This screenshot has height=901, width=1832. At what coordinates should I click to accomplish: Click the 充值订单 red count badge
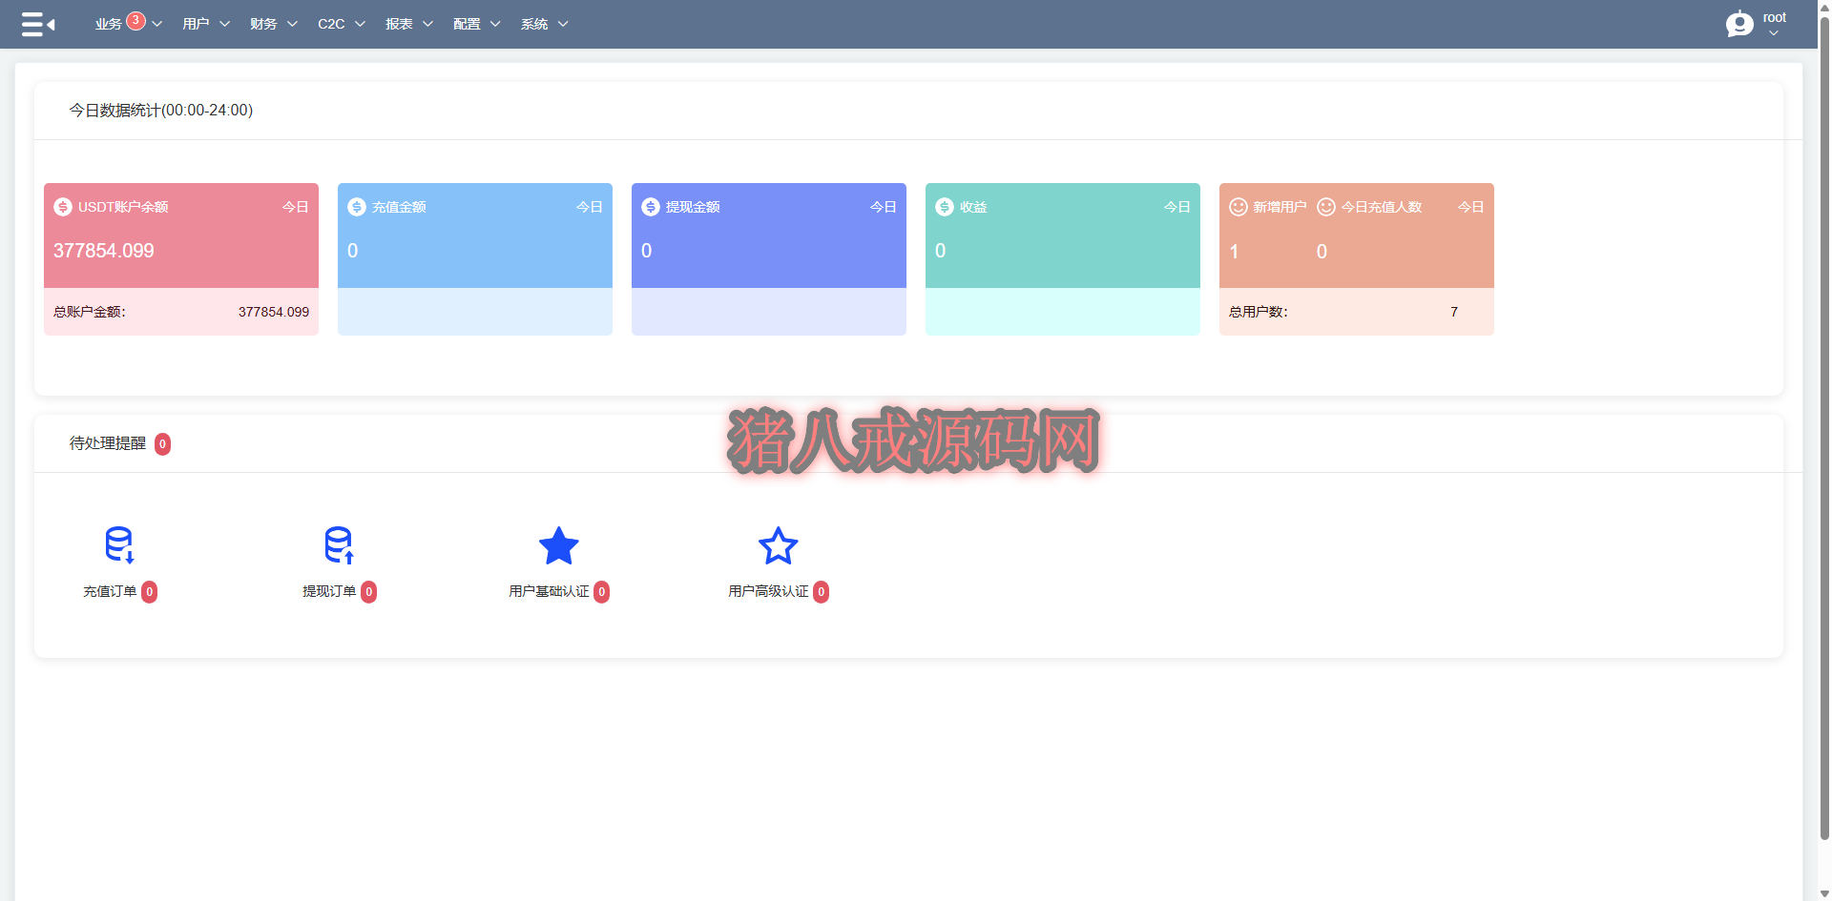[x=149, y=592]
